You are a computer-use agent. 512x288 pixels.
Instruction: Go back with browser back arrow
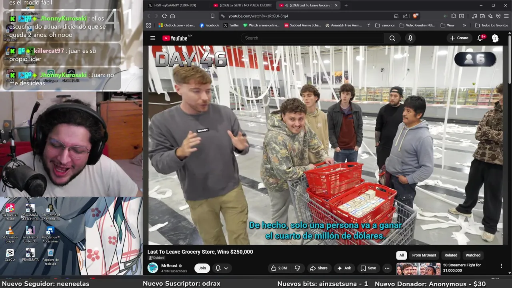coord(148,16)
